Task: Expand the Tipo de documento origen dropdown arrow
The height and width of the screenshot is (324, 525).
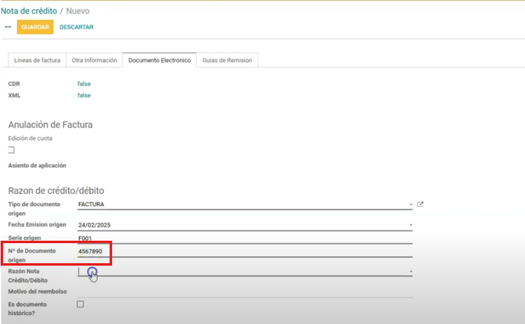Action: [x=411, y=205]
